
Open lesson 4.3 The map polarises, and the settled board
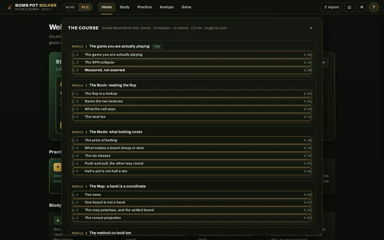click(192, 210)
